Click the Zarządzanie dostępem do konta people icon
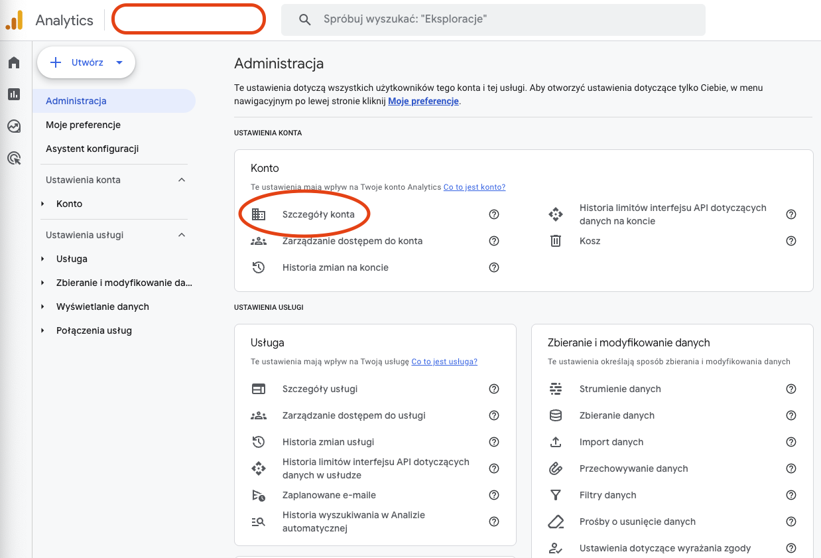The image size is (821, 558). 259,241
